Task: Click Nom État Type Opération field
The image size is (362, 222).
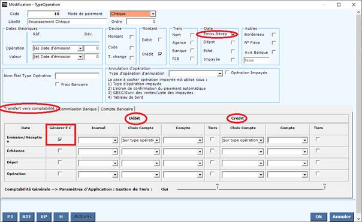Action: pos(77,76)
